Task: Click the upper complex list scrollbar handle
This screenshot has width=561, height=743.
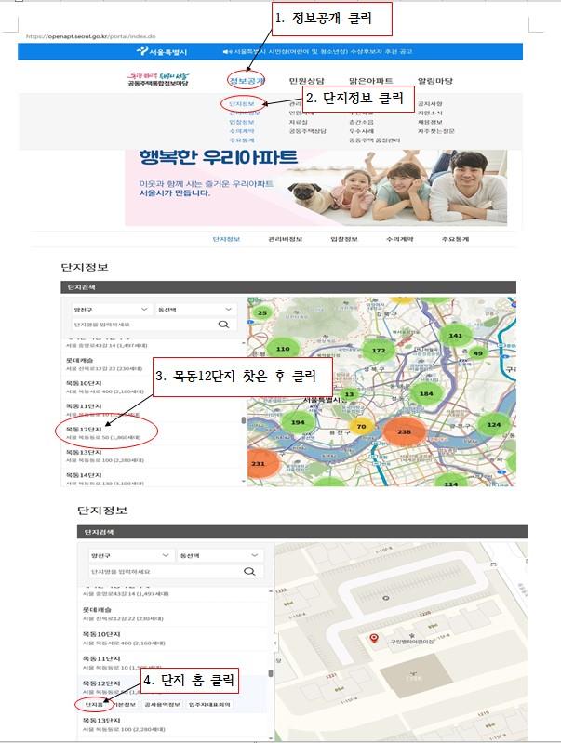Action: click(x=244, y=420)
